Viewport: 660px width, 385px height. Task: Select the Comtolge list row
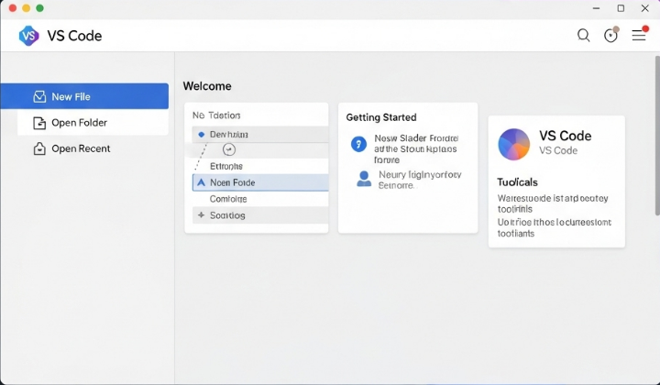coord(260,199)
